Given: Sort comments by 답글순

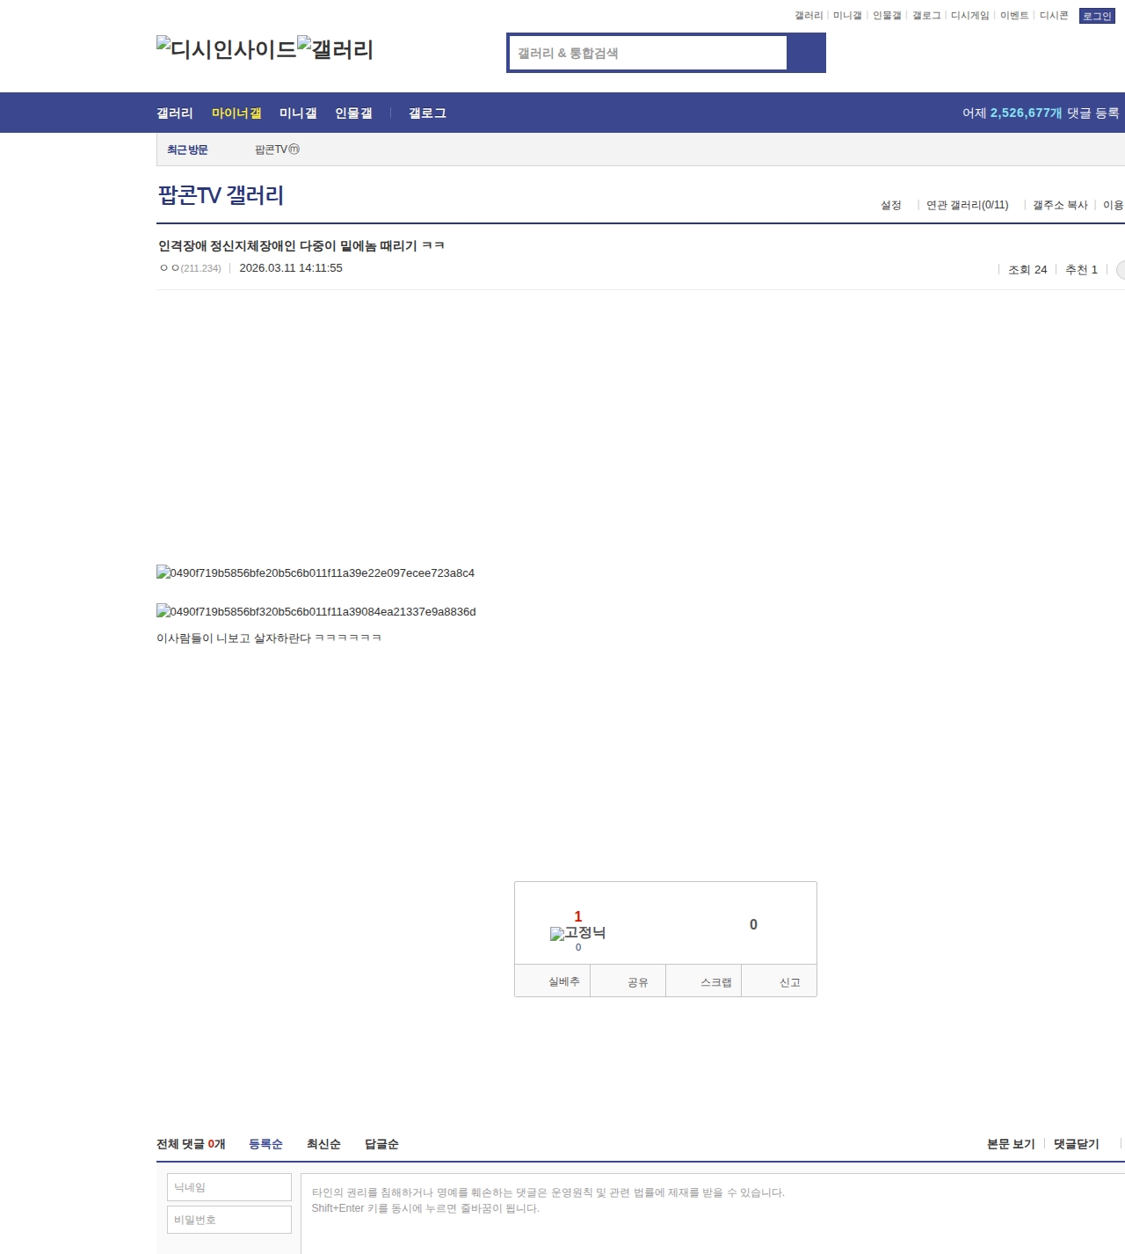Looking at the screenshot, I should [x=381, y=1144].
